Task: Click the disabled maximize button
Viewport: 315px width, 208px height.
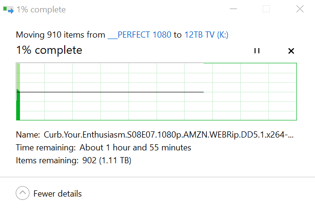Action: point(266,9)
